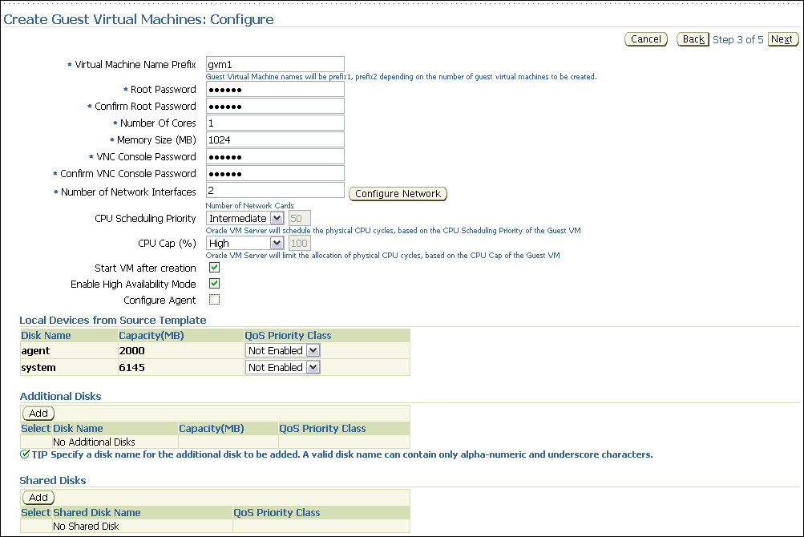Click 'QoS Priority Class' header in Shared Disks

click(x=277, y=512)
